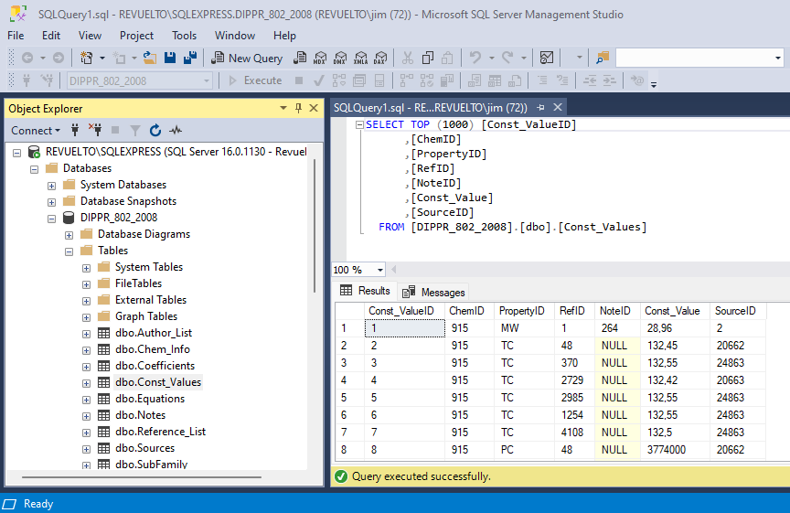Click the Parse checkmark icon
Screen dimensions: 790x513
[x=318, y=80]
